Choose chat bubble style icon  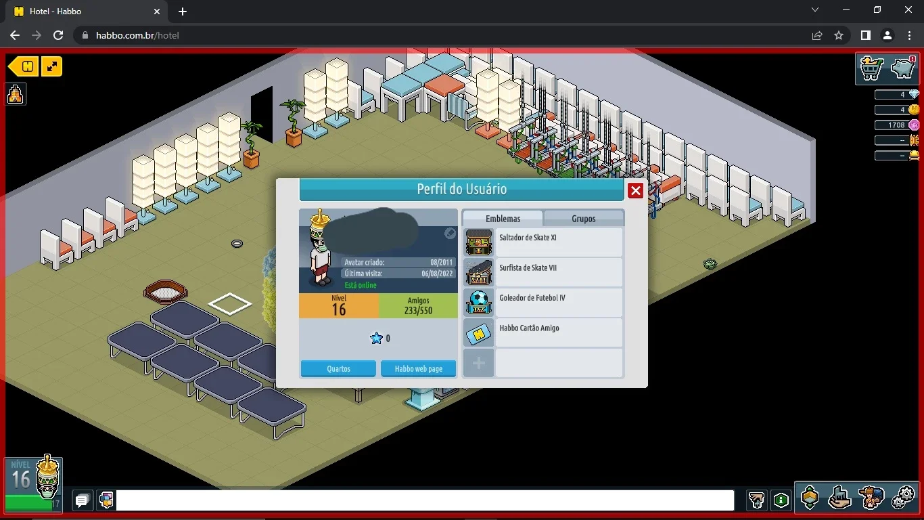106,500
